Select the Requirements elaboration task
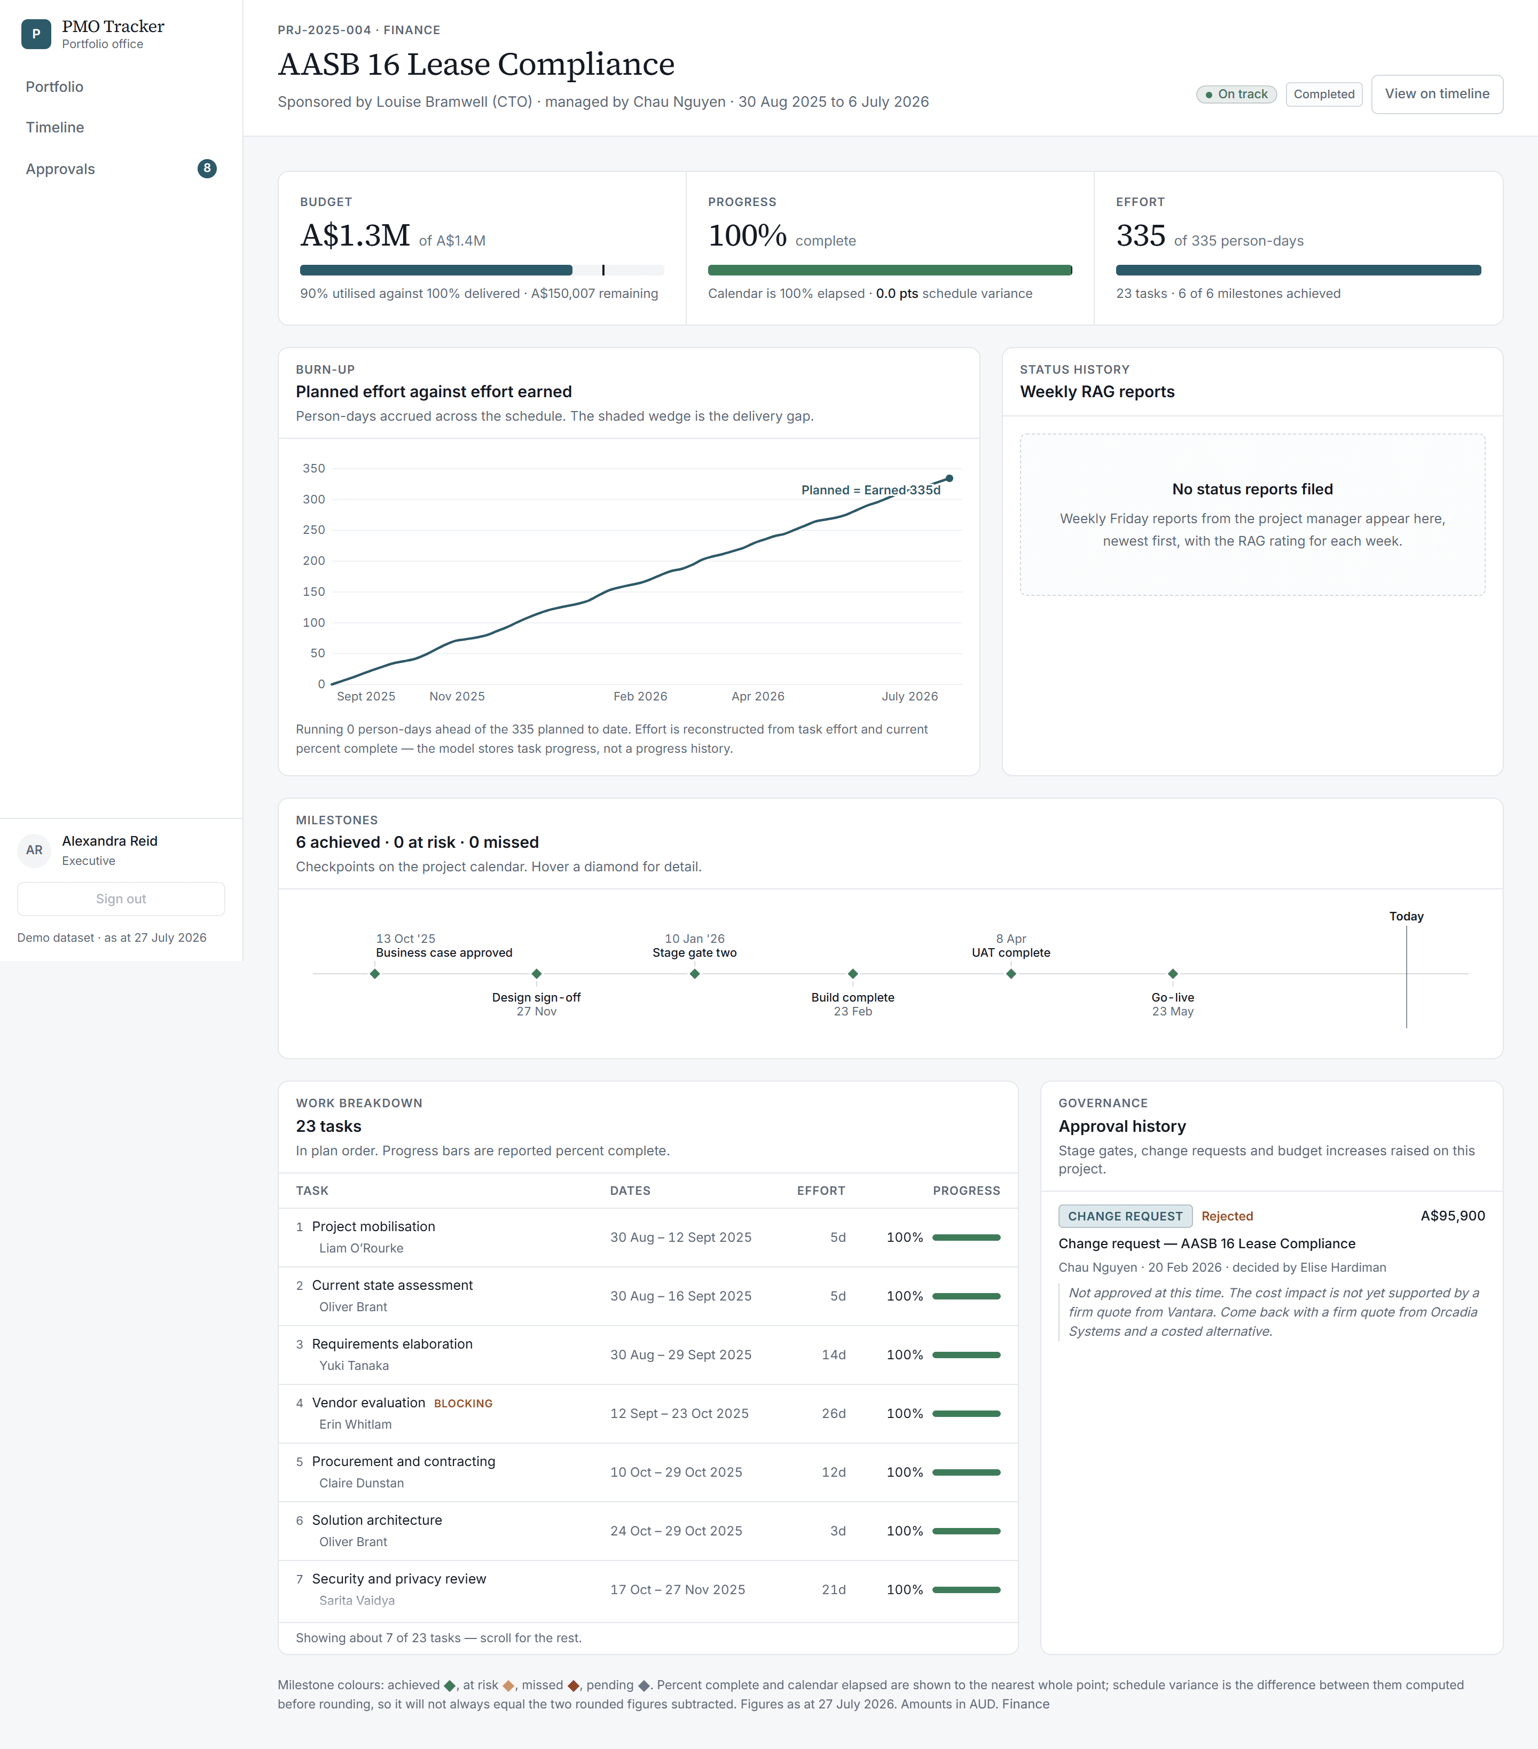This screenshot has width=1538, height=1749. coord(648,1354)
